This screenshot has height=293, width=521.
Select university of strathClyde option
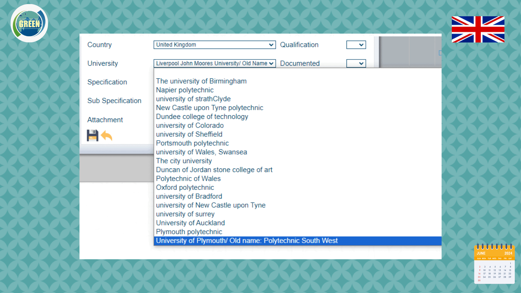[193, 99]
